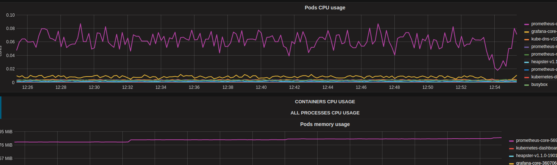The image size is (557, 165).
Task: Show only prometheus-core series in memory legend
Action: point(536,140)
